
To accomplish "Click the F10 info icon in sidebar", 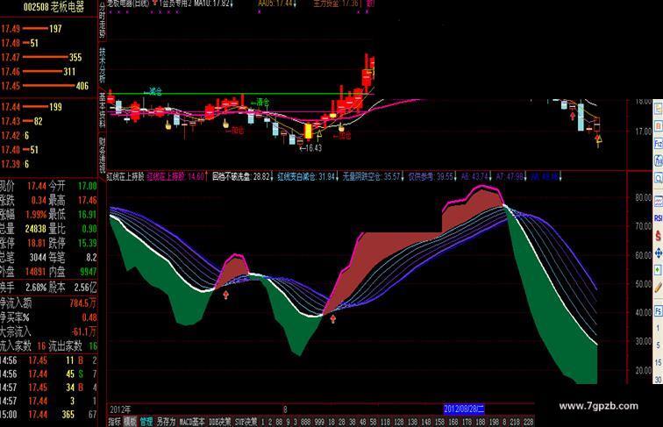I will [x=659, y=144].
